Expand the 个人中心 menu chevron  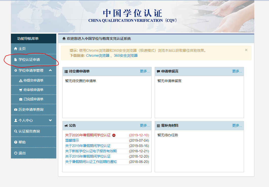pyautogui.click(x=50, y=120)
